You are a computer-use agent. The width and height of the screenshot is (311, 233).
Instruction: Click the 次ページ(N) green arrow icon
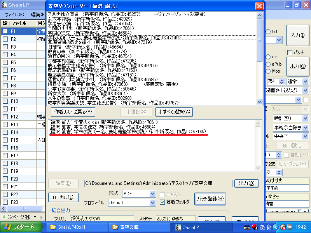[4, 217]
